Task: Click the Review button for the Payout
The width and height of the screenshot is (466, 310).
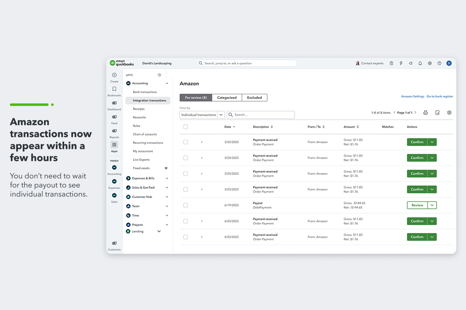Action: tap(417, 205)
